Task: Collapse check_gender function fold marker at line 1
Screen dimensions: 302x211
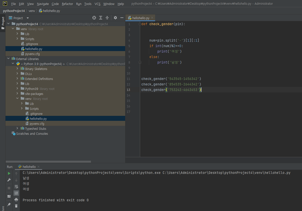Action: pos(140,24)
